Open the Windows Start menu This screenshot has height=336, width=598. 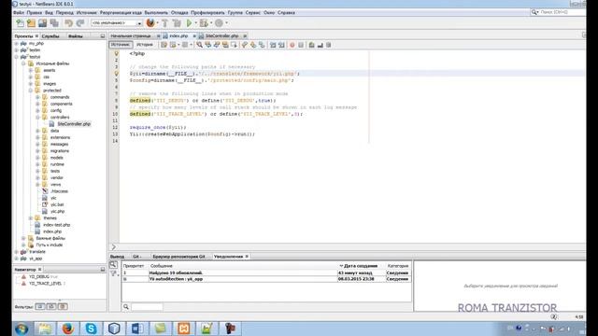click(21, 329)
